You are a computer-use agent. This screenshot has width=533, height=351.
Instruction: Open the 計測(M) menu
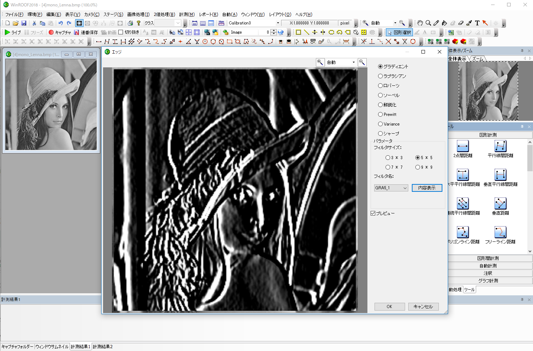[x=187, y=15]
